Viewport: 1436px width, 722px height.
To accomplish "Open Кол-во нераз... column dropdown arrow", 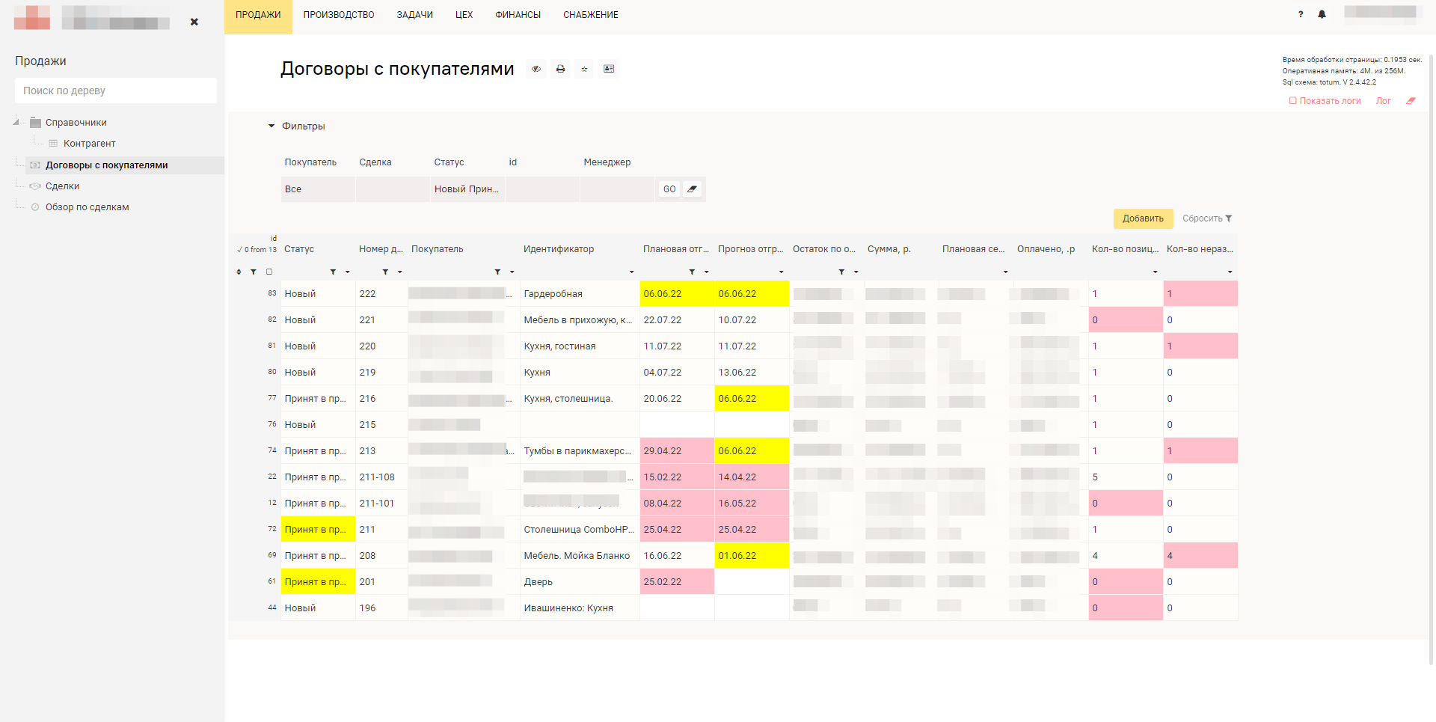I will tap(1230, 272).
